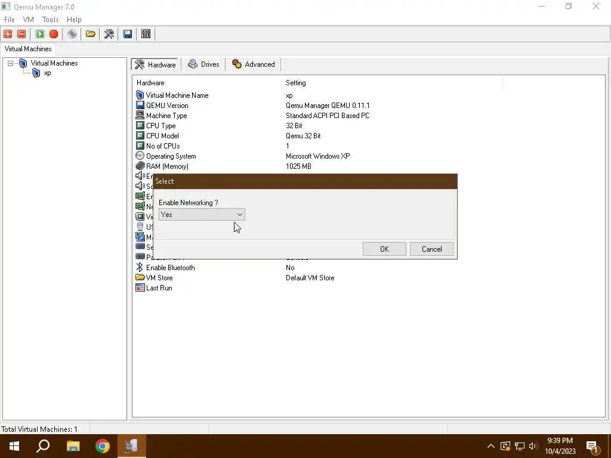Viewport: 611px width, 458px height.
Task: Click the Machine Type computer icon
Action: pyautogui.click(x=140, y=115)
